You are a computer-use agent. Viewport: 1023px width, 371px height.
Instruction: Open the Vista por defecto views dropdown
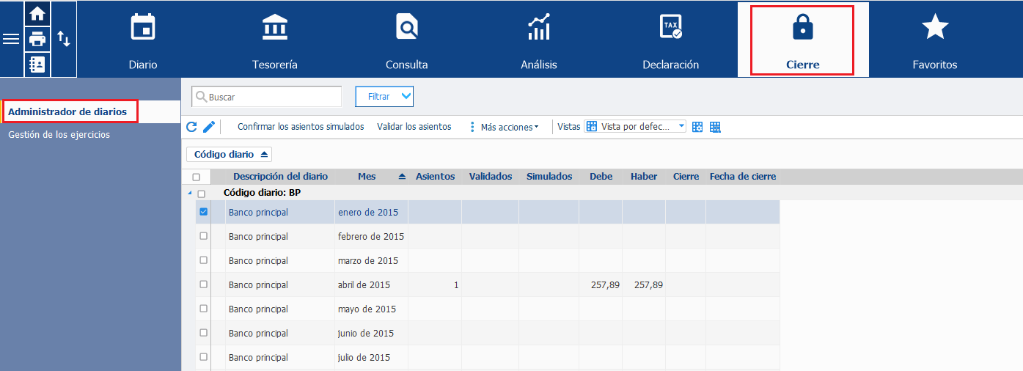pos(635,126)
